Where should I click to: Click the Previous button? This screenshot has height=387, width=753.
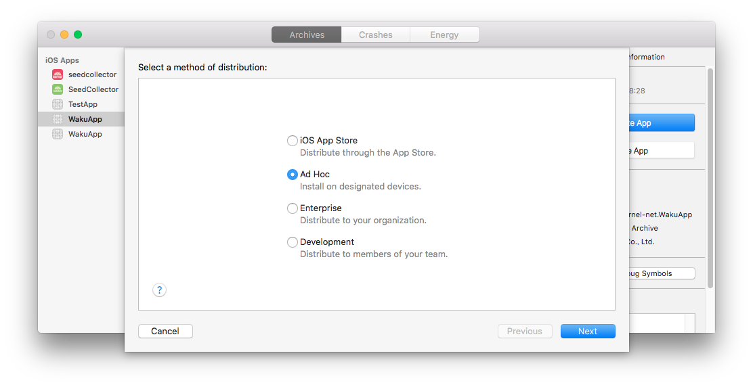pyautogui.click(x=525, y=331)
